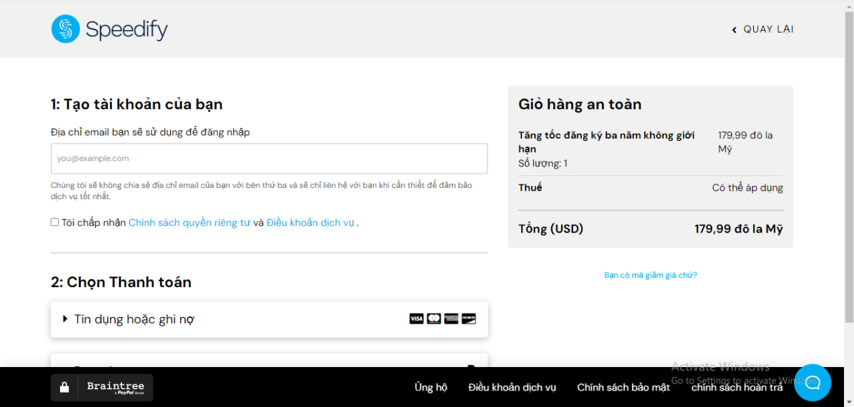Viewport: 854px width, 407px height.
Task: Open Điều khoản dịch vụ in the footer bar
Action: 512,387
